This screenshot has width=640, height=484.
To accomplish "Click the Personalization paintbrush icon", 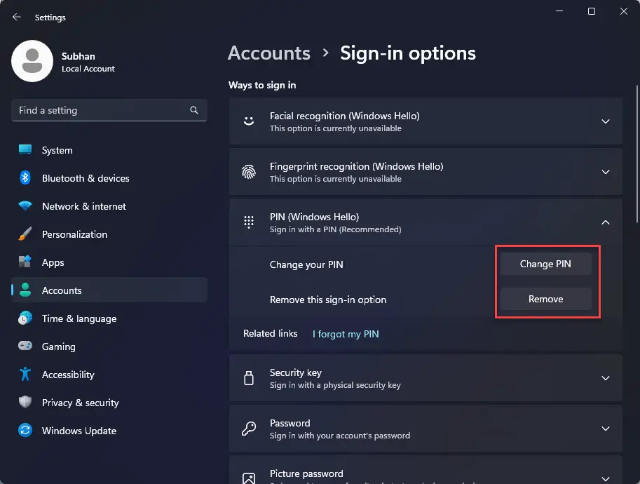I will point(25,234).
